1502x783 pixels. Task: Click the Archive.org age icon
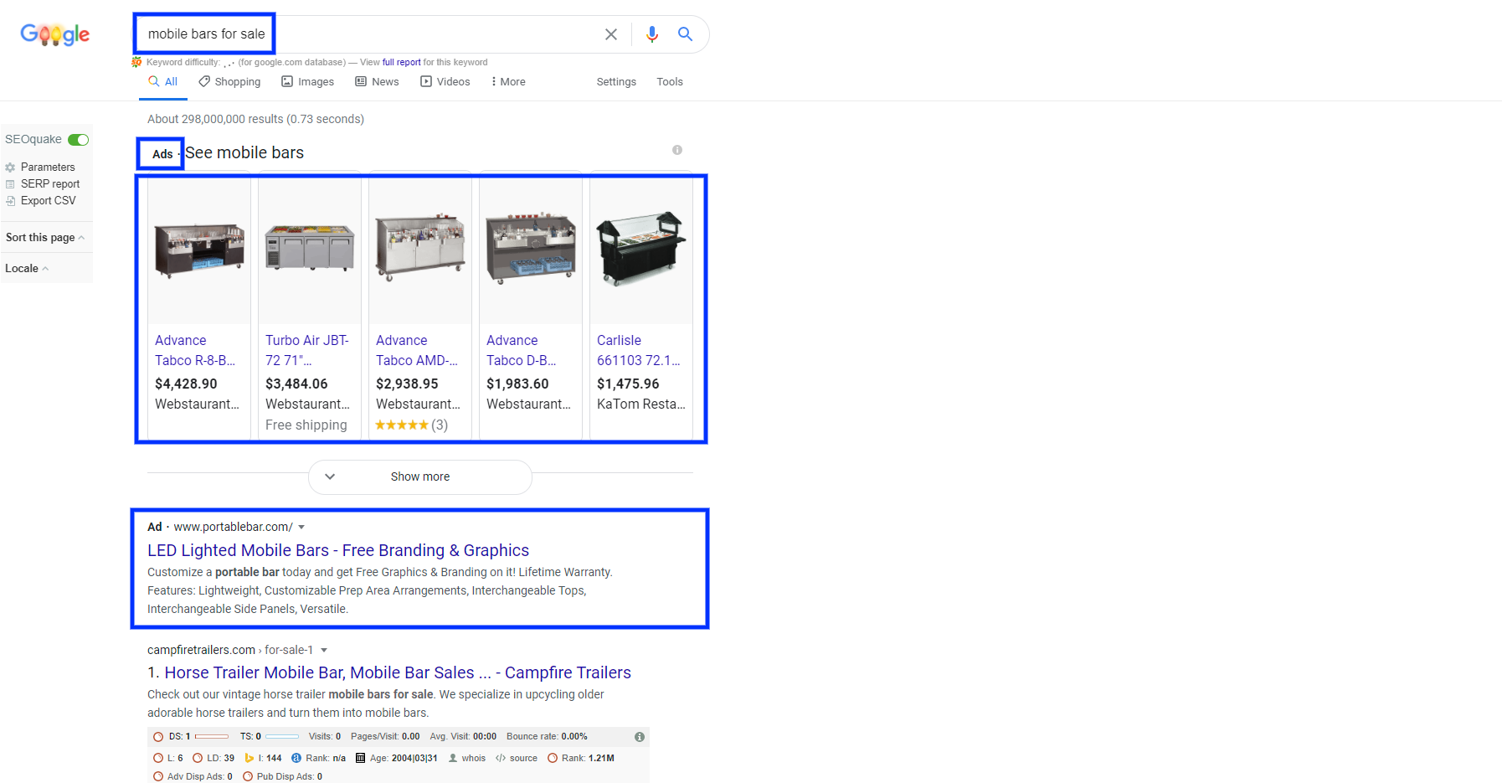[x=361, y=758]
